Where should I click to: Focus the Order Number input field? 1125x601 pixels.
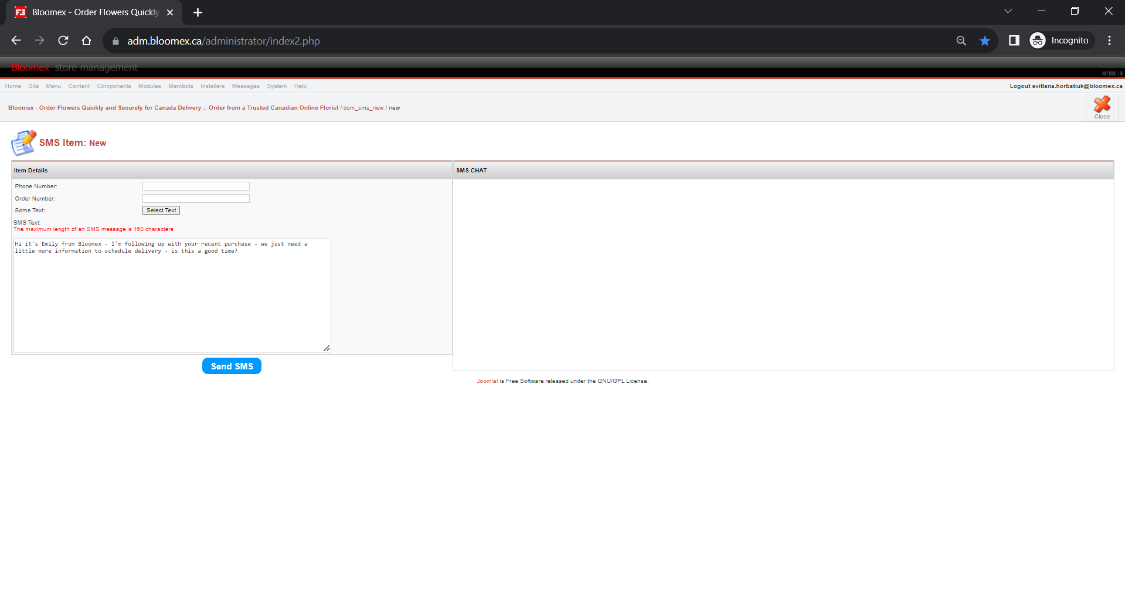pyautogui.click(x=196, y=199)
